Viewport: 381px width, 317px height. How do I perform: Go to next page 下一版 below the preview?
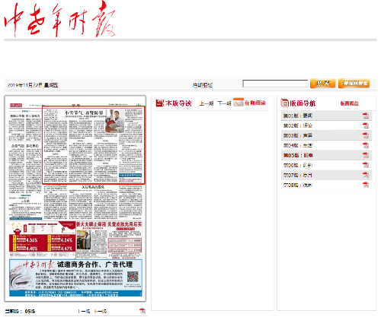click(x=100, y=311)
